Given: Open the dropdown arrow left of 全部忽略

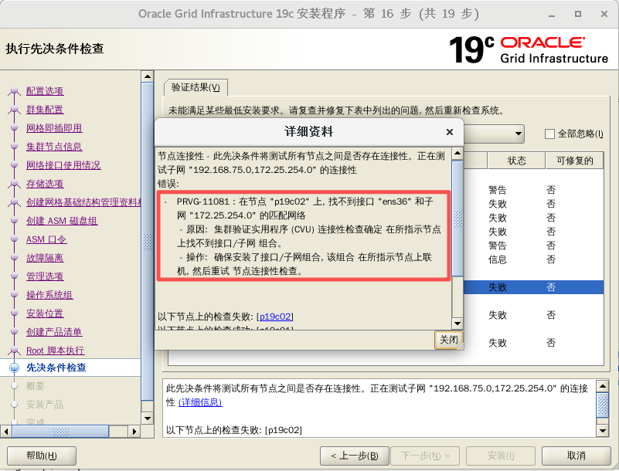Looking at the screenshot, I should tap(519, 134).
